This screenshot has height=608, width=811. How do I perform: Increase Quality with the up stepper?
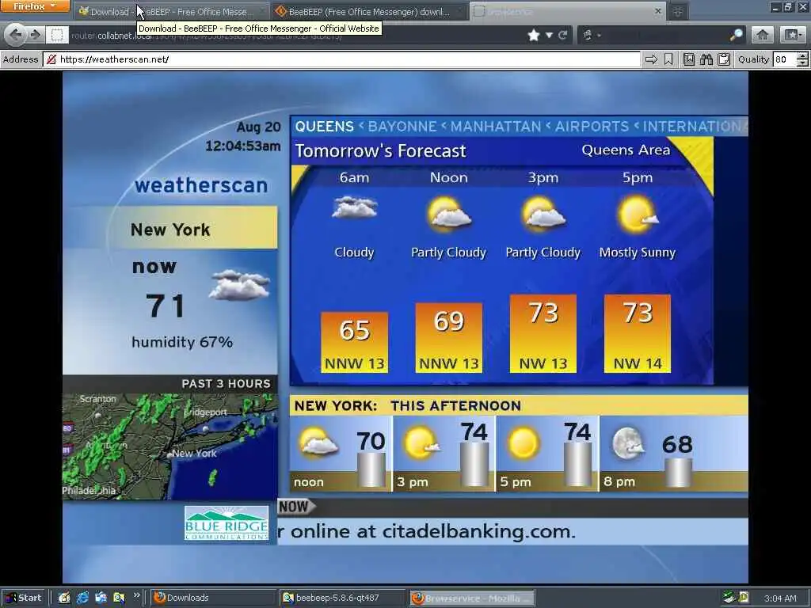(803, 56)
